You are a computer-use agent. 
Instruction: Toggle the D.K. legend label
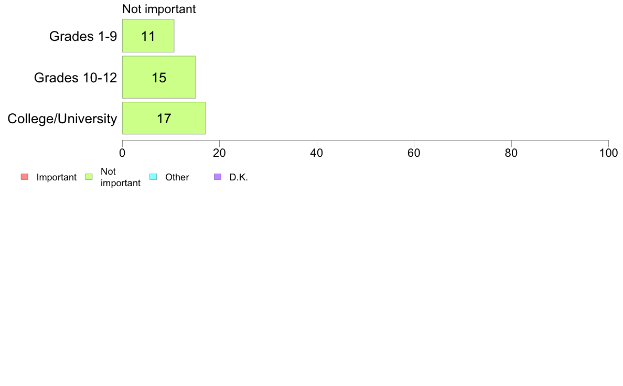coord(239,177)
